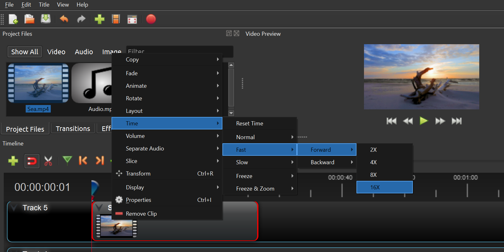Select the razor scissors tool

pyautogui.click(x=48, y=161)
